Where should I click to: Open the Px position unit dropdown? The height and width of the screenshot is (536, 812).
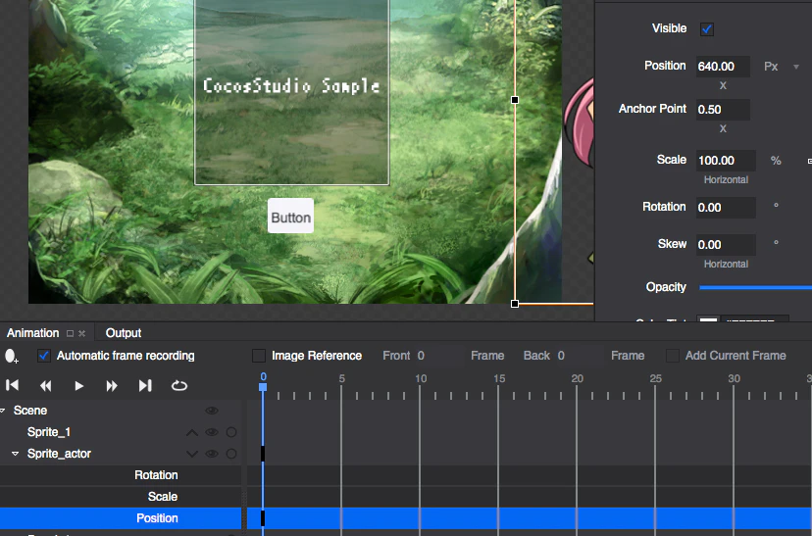tap(796, 67)
